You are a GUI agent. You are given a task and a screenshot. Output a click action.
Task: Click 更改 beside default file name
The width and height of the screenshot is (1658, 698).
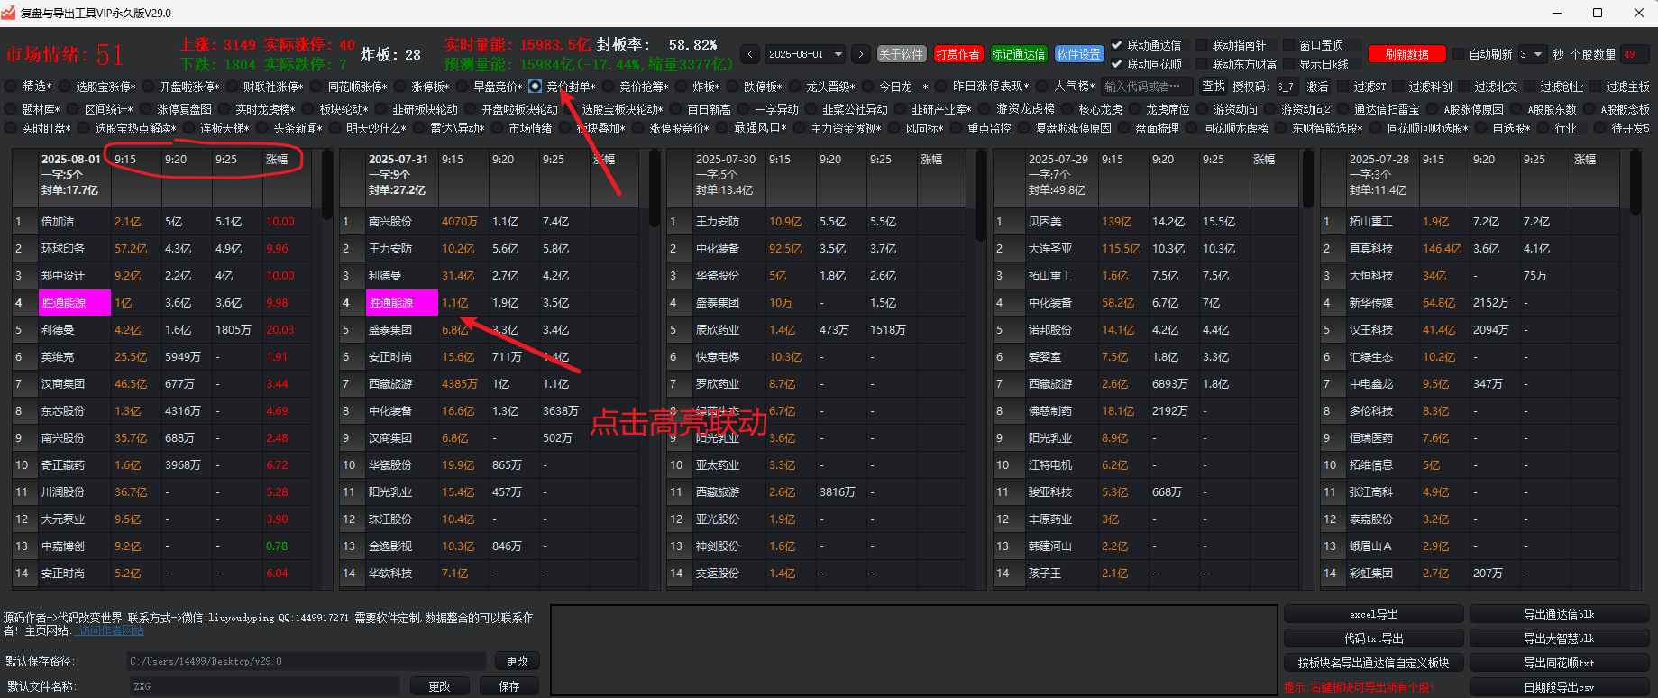click(x=439, y=686)
